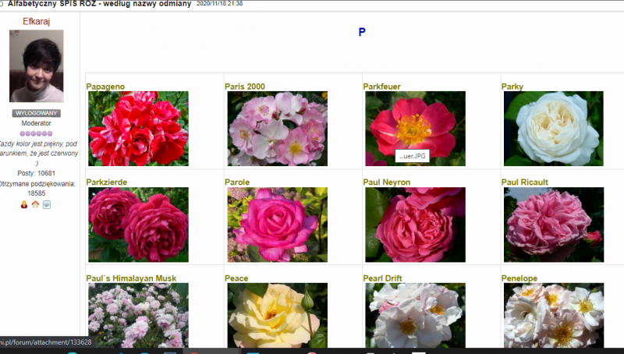This screenshot has height=354, width=624.
Task: Open the yellow Peace rose thumbnail
Action: (x=277, y=315)
